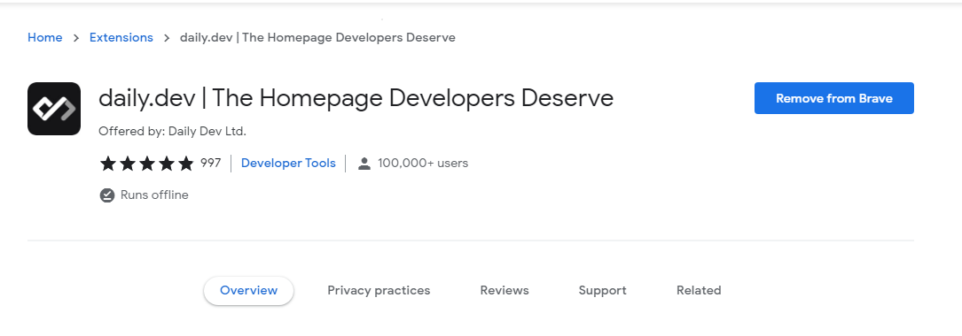
Task: Select the Overview tab
Action: pyautogui.click(x=248, y=291)
